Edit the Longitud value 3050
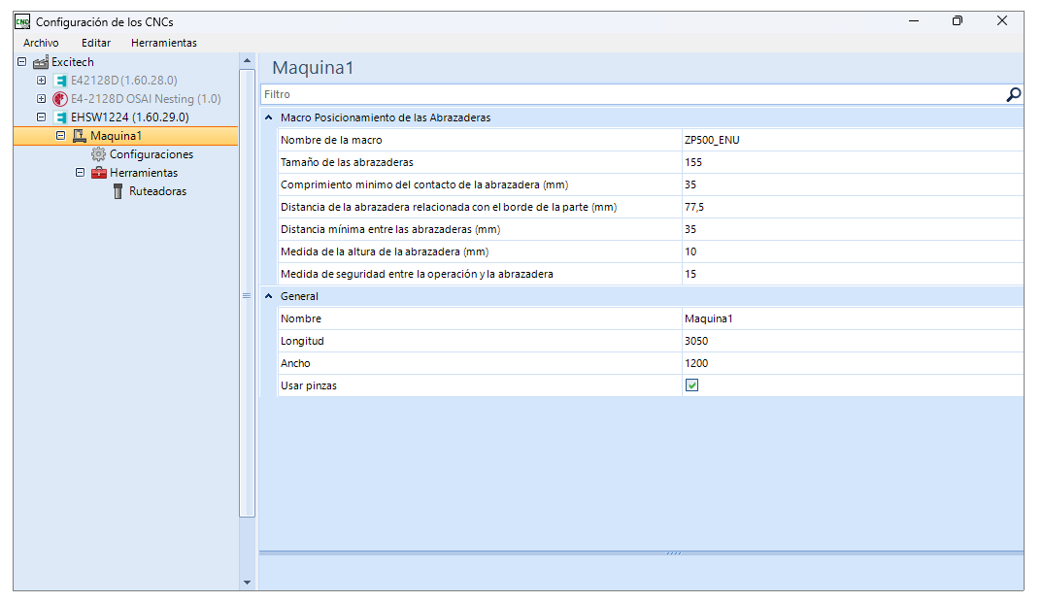Viewport: 1043px width, 602px height. pos(852,341)
